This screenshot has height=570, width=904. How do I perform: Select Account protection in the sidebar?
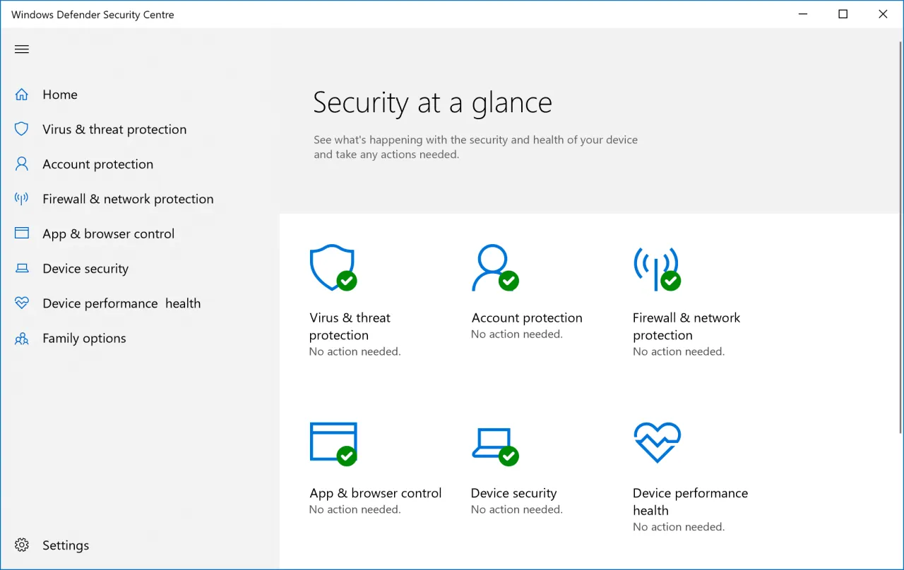tap(97, 164)
